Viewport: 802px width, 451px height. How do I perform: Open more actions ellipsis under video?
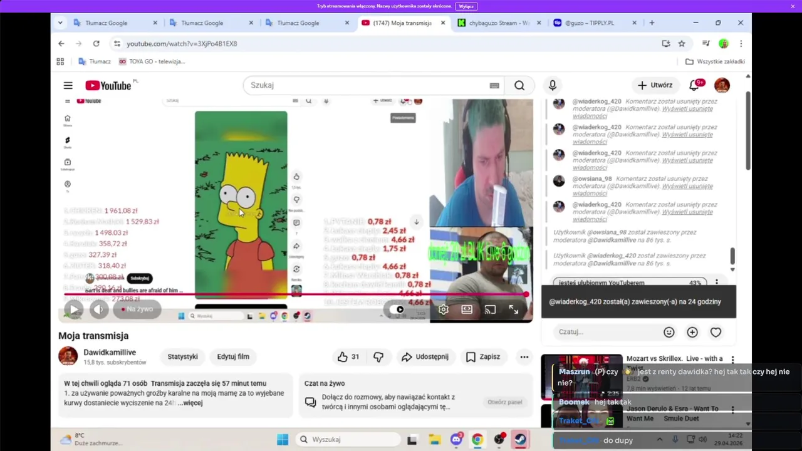click(524, 356)
